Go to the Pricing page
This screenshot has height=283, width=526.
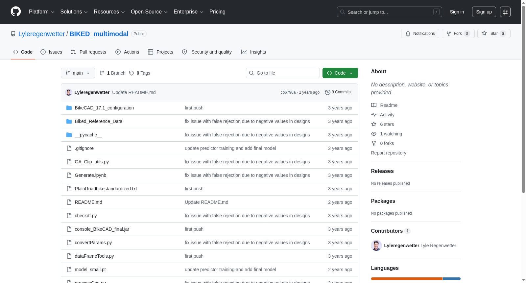[217, 12]
